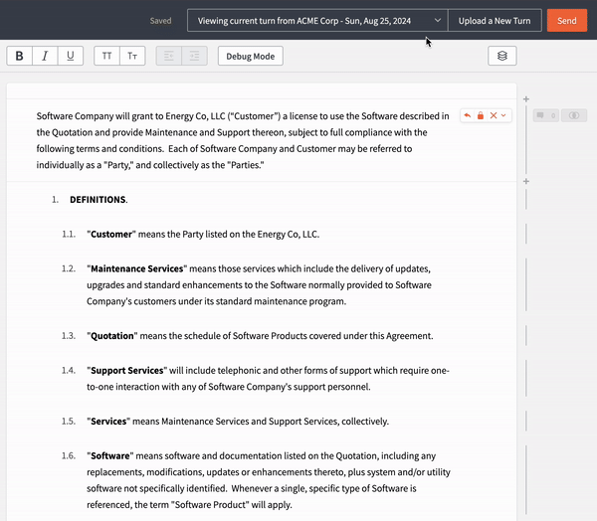Expand the chevron next to the X icon
Viewport: 597px width, 521px height.
503,115
